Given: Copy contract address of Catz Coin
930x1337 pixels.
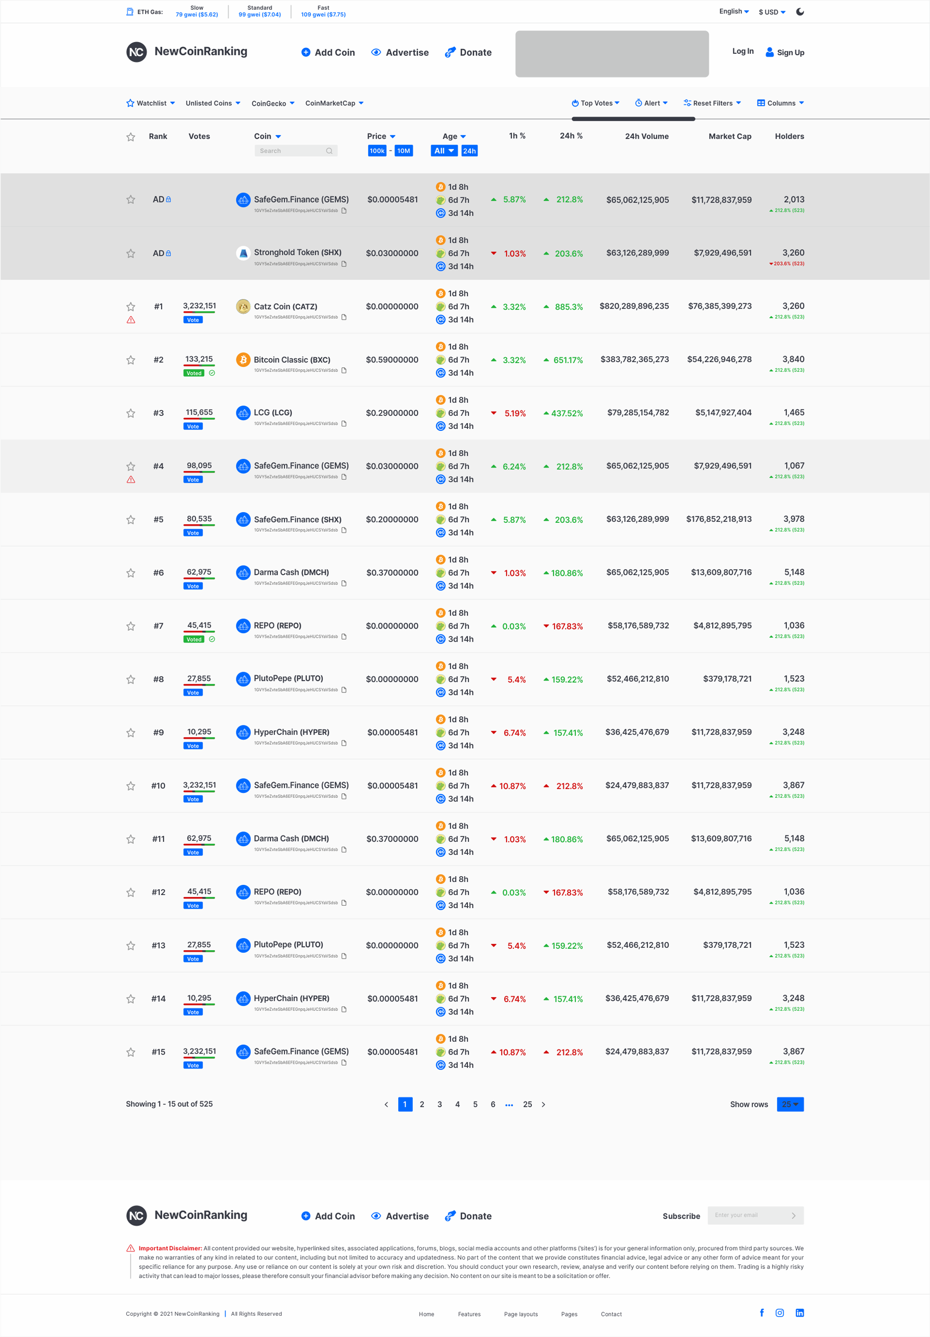Looking at the screenshot, I should tap(344, 317).
